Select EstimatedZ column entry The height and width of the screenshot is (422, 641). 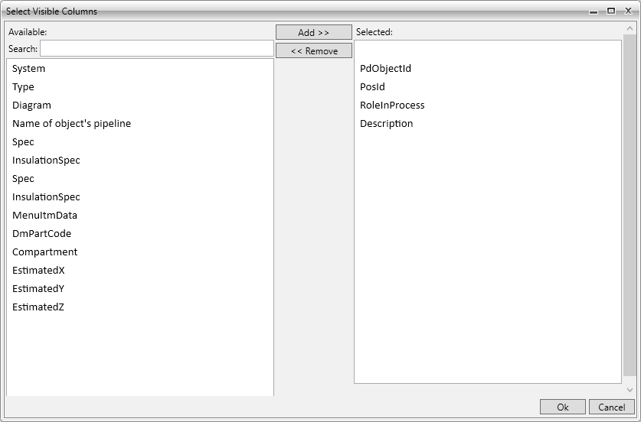(x=38, y=307)
